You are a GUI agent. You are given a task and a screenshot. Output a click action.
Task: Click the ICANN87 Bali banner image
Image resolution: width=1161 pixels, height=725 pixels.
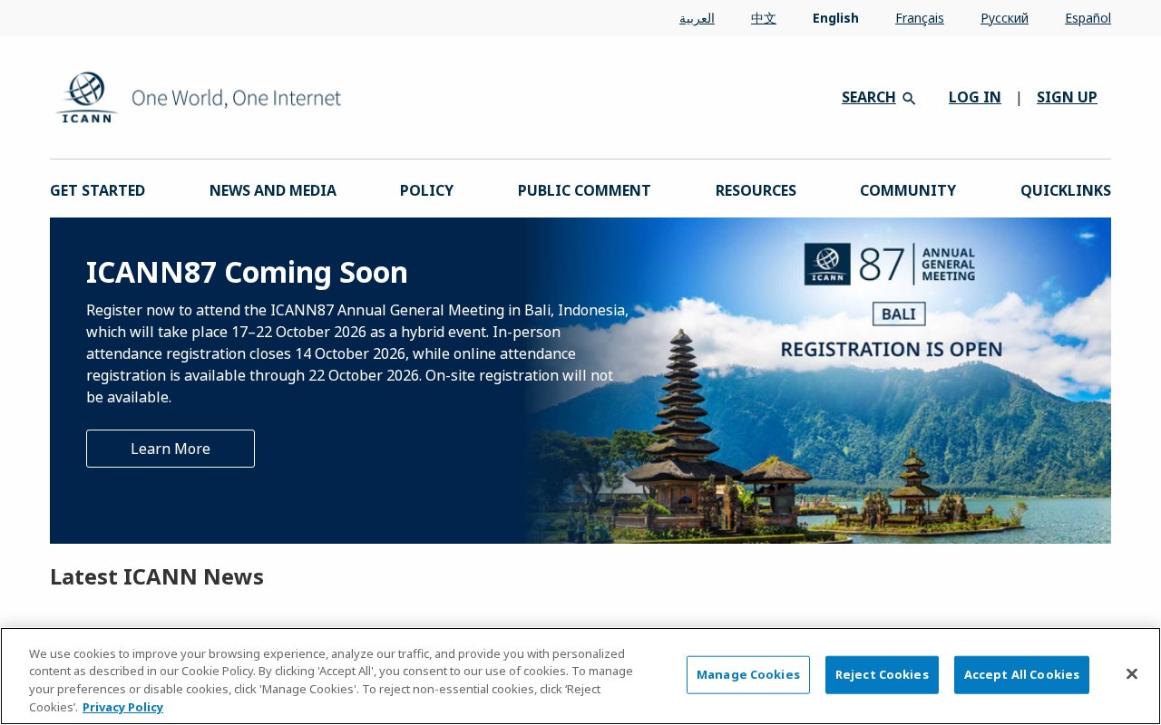coord(816,381)
